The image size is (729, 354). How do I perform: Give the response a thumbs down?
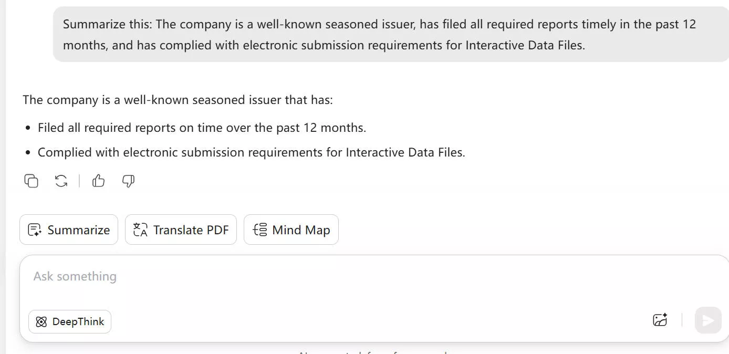(x=128, y=181)
